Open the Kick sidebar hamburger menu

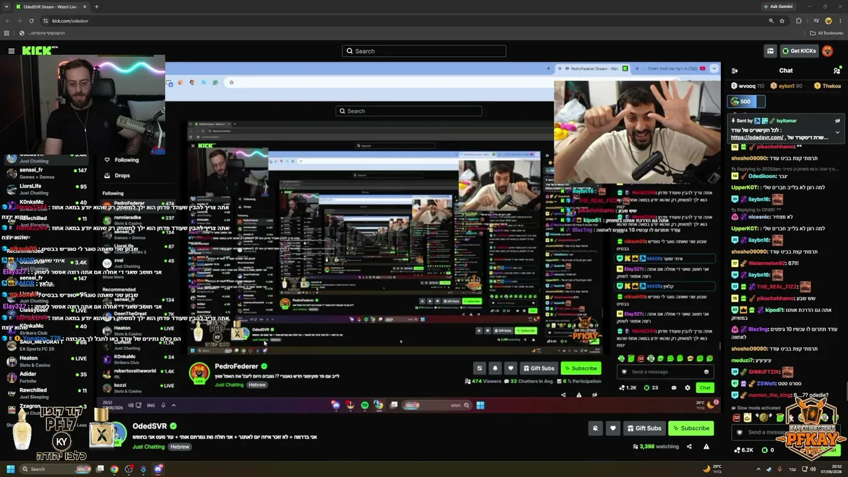pyautogui.click(x=11, y=51)
